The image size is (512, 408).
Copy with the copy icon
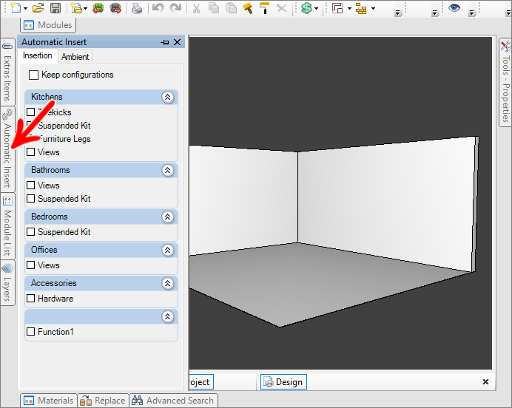tap(214, 8)
